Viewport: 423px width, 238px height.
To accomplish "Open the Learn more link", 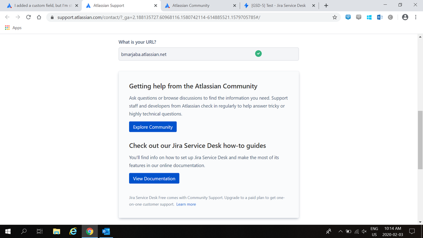I will [186, 204].
